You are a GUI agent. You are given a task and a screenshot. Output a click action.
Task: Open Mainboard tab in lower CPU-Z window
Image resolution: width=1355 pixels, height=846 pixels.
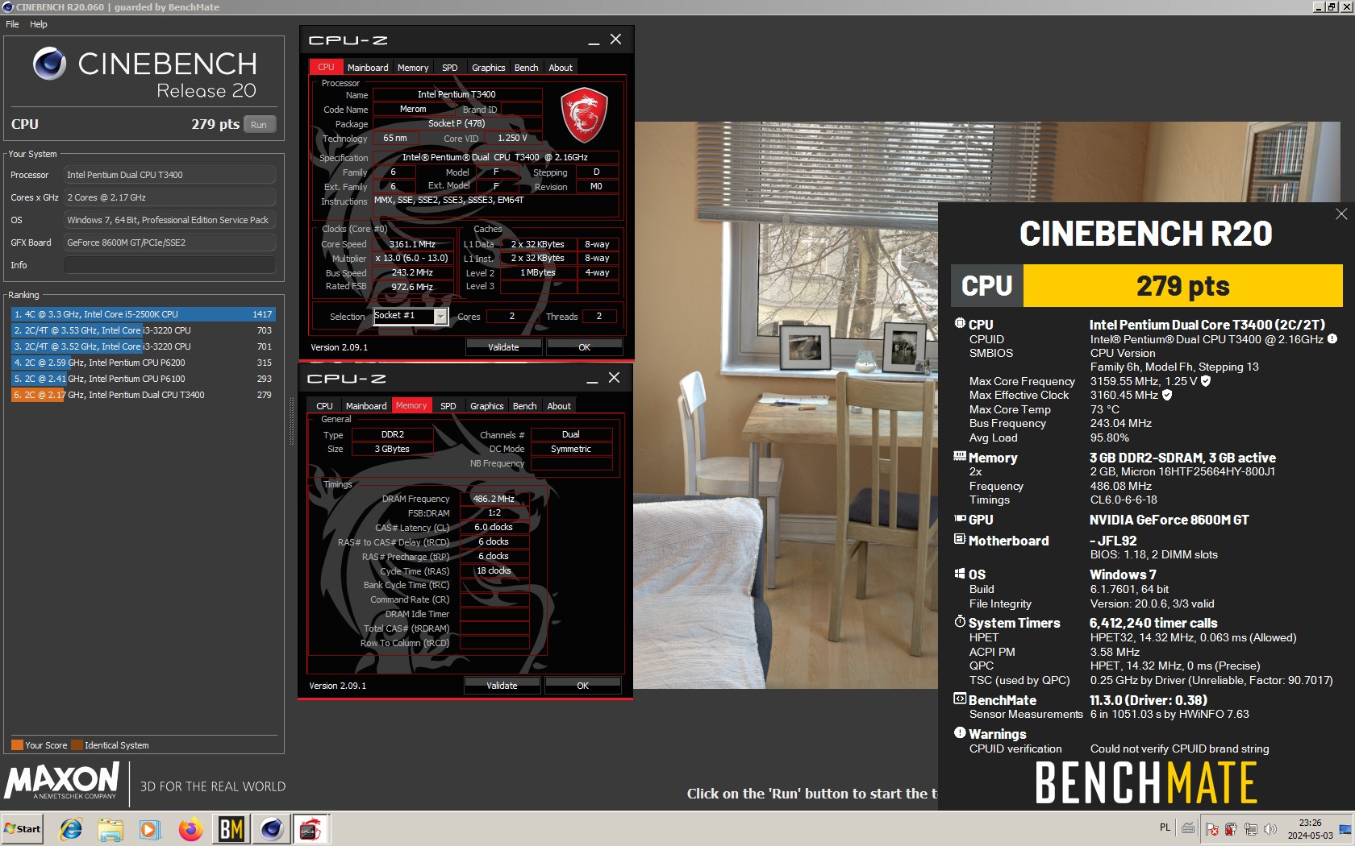click(x=366, y=406)
